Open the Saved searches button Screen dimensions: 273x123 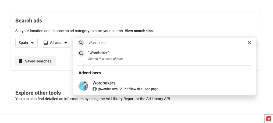(36, 61)
